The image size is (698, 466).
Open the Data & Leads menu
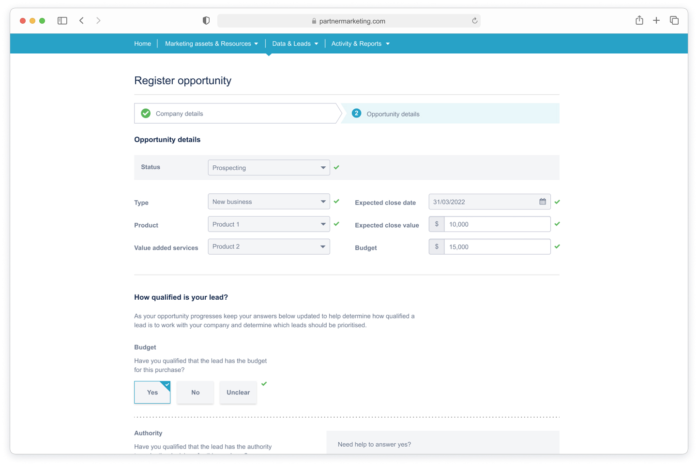pos(295,44)
